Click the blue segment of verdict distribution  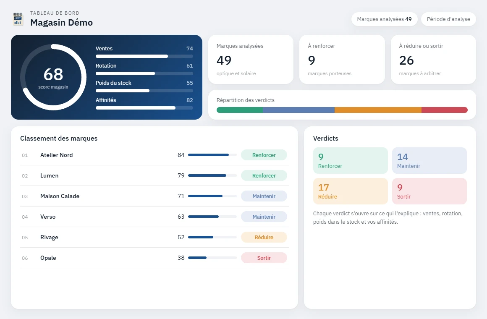coord(299,110)
